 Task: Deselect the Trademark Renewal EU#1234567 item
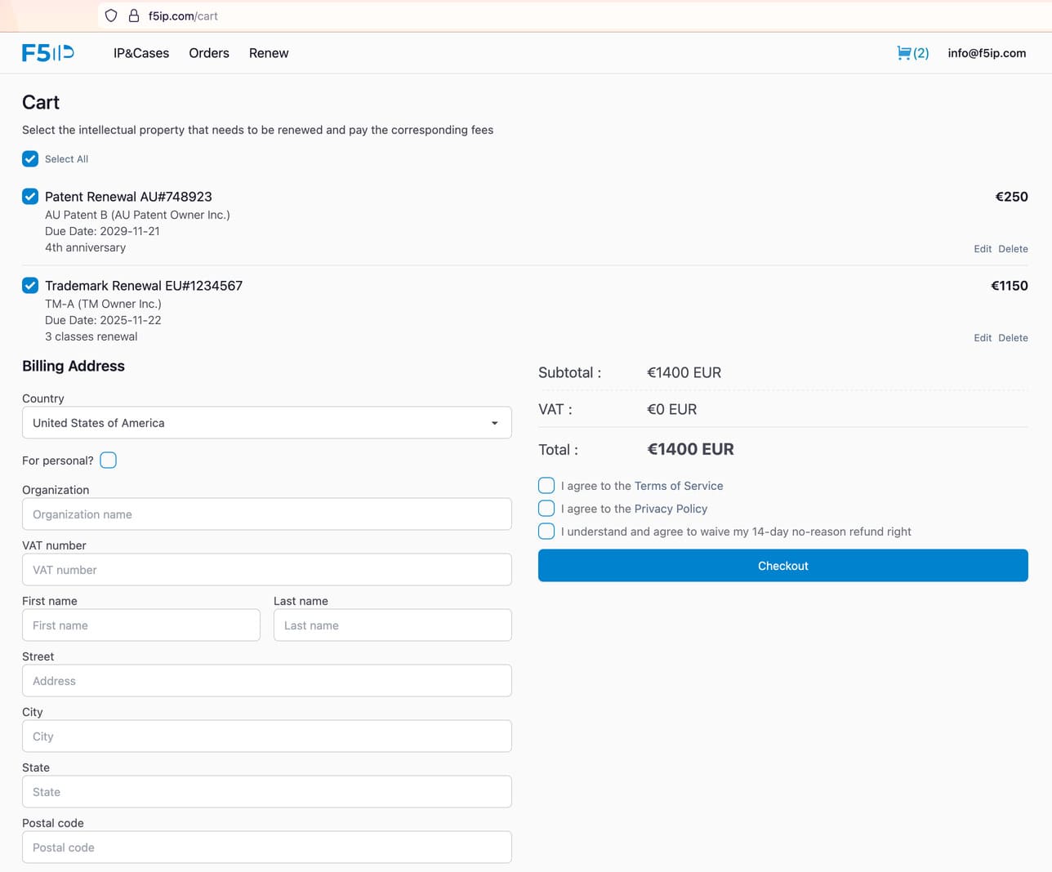pyautogui.click(x=30, y=285)
